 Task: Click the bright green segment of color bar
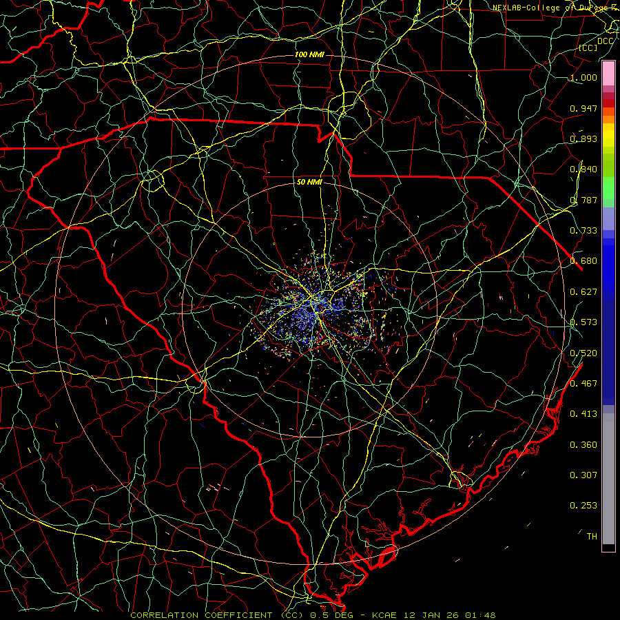point(608,187)
